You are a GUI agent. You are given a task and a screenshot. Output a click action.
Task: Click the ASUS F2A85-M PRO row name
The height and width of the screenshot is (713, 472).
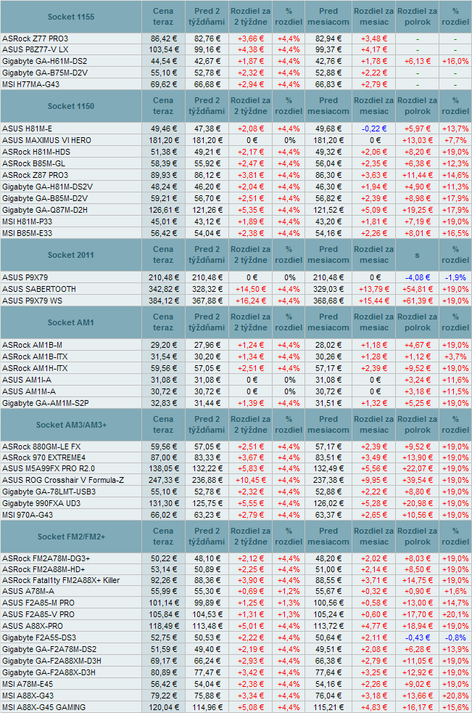38,603
